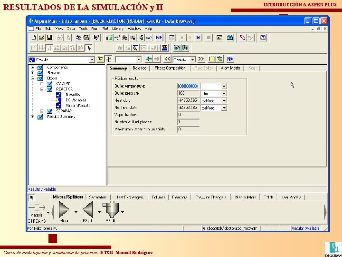342x257 pixels.
Task: Click the folder tree view toggle icon
Action: (108, 59)
